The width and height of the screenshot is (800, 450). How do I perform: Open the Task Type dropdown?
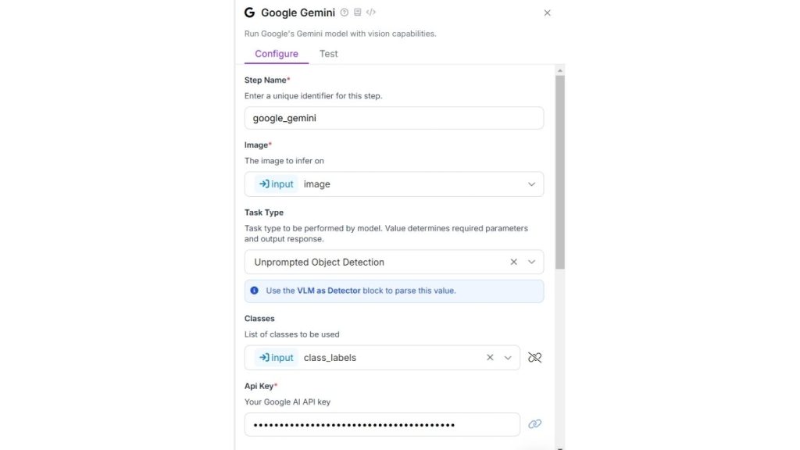(530, 262)
